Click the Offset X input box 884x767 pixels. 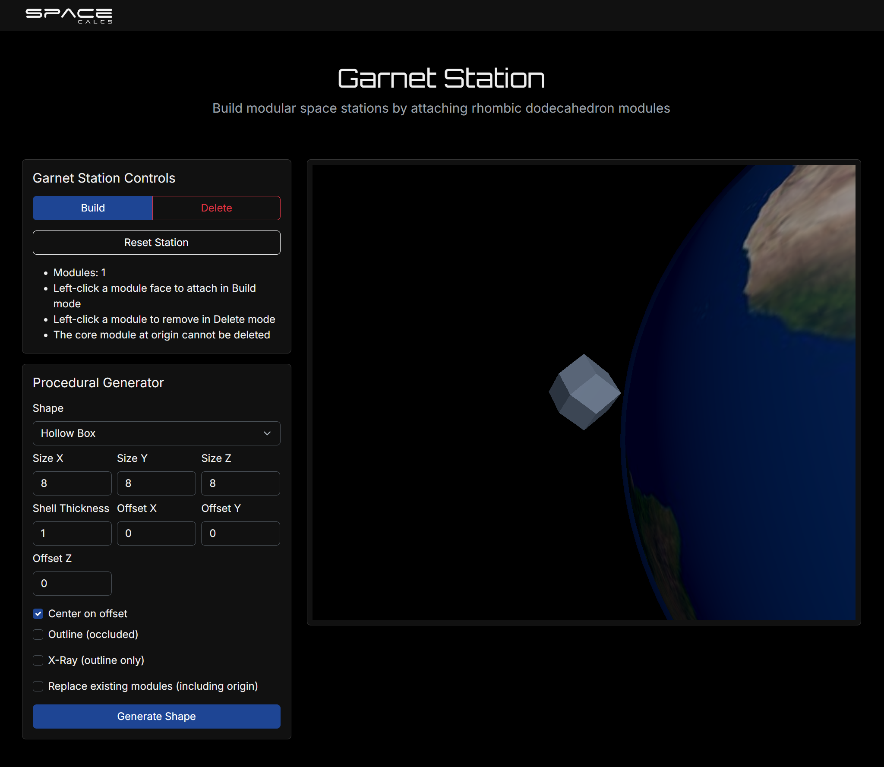pyautogui.click(x=156, y=533)
